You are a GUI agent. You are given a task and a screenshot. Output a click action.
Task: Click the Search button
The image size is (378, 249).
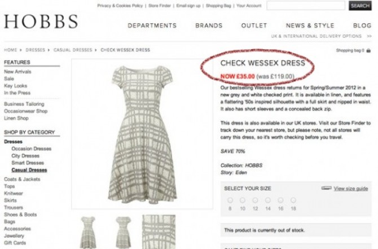pos(360,6)
